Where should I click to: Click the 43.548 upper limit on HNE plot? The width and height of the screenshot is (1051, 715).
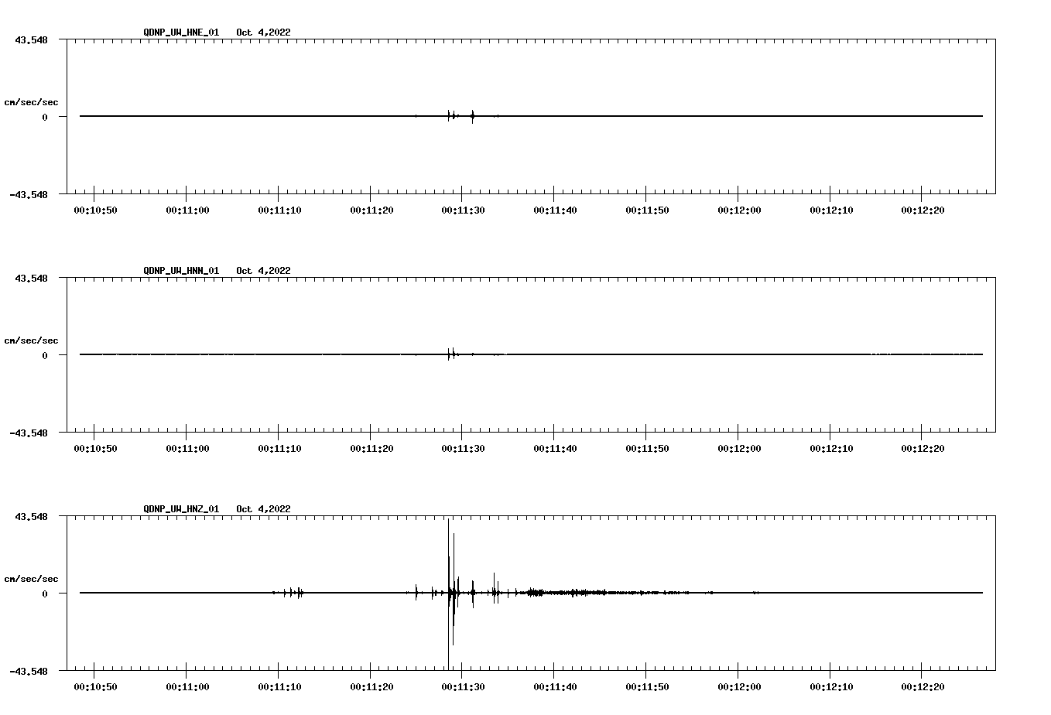click(31, 39)
